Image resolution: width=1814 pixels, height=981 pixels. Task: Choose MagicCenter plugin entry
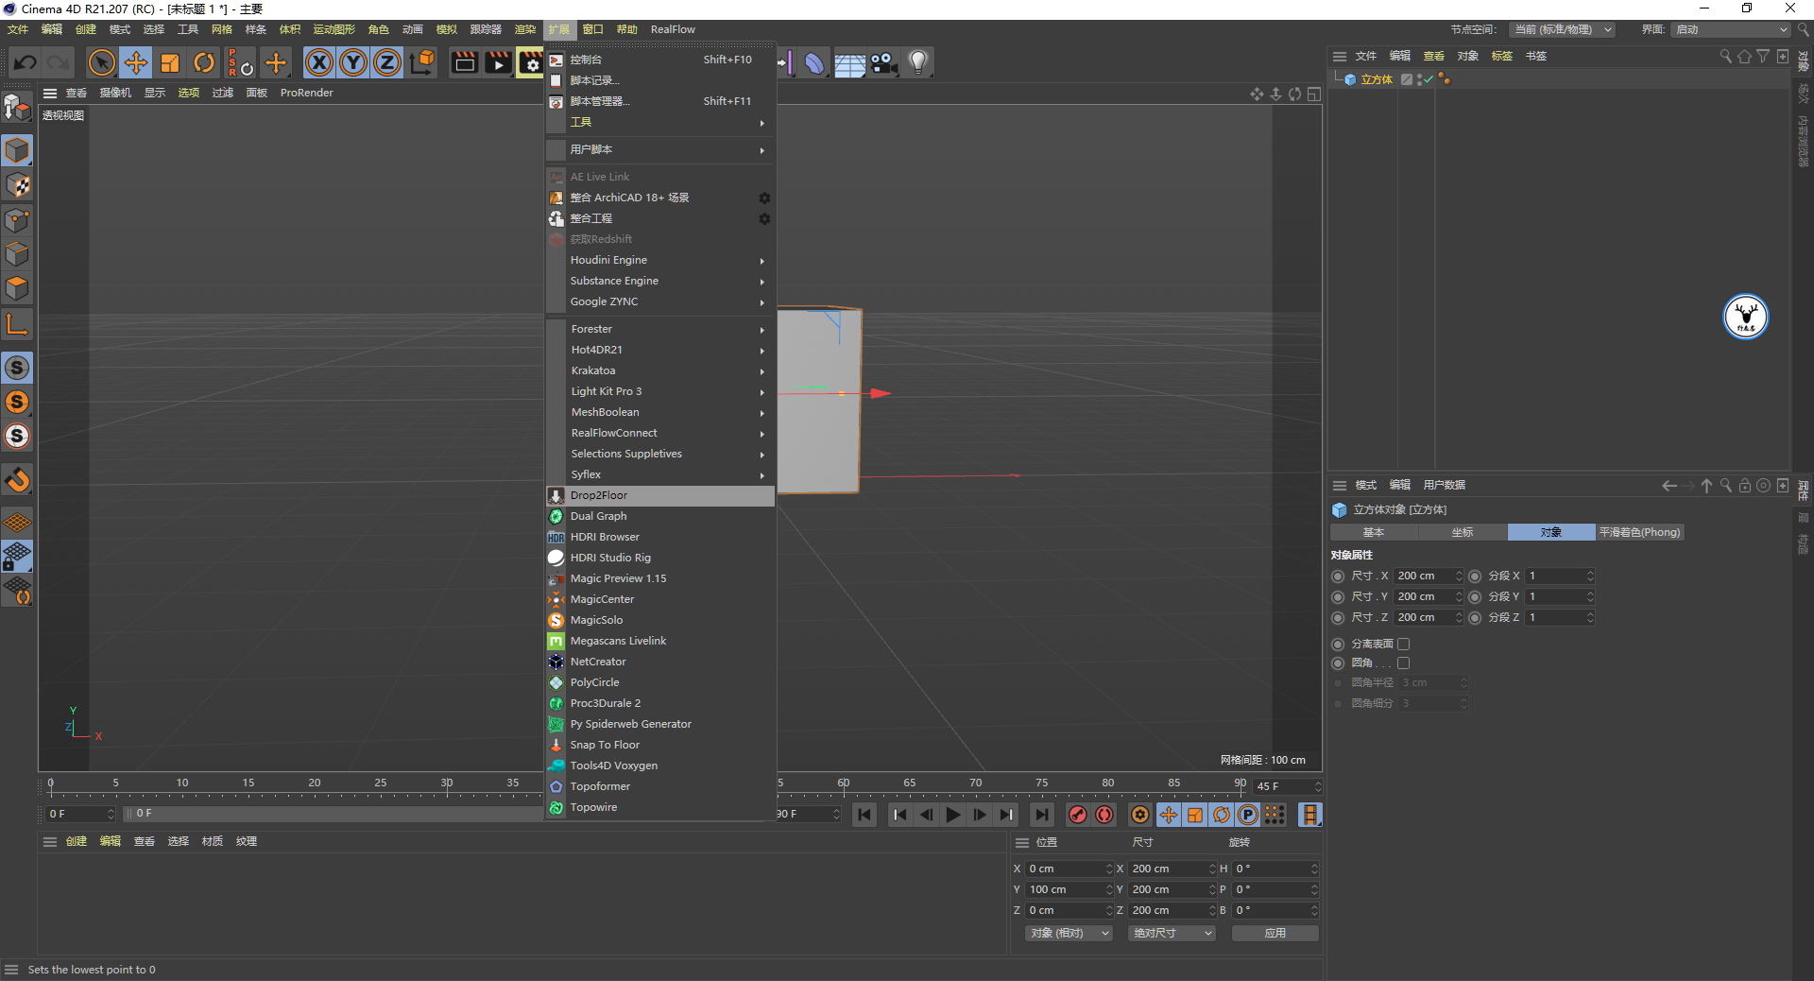(660, 599)
